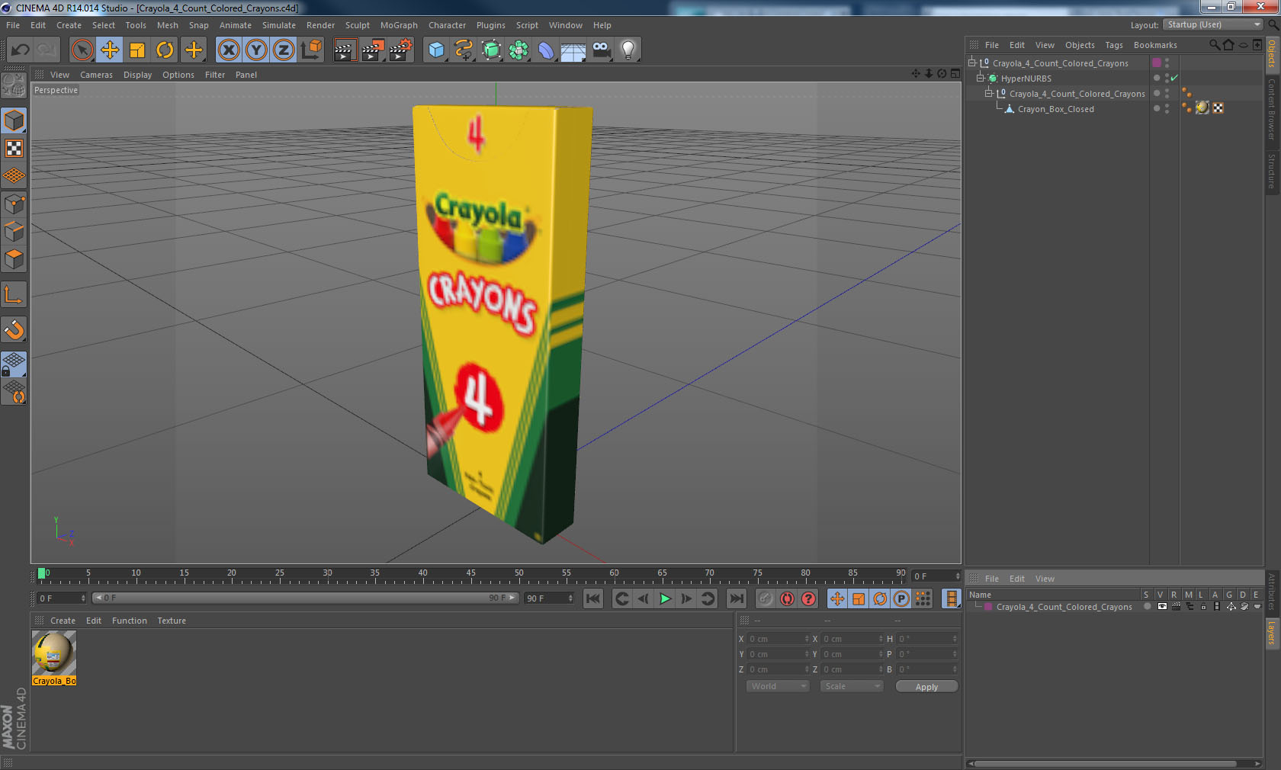Add a camera object

click(601, 50)
